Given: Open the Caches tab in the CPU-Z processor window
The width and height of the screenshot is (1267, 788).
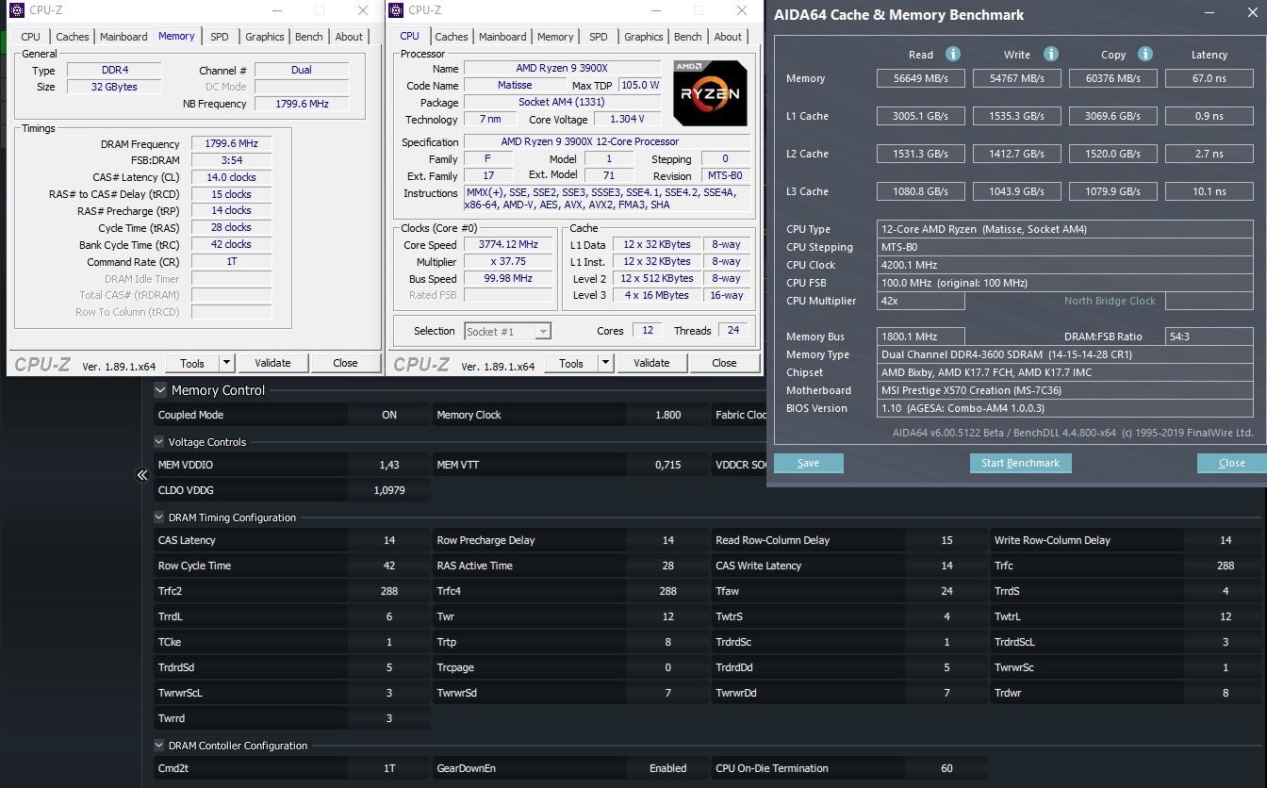Looking at the screenshot, I should point(451,37).
